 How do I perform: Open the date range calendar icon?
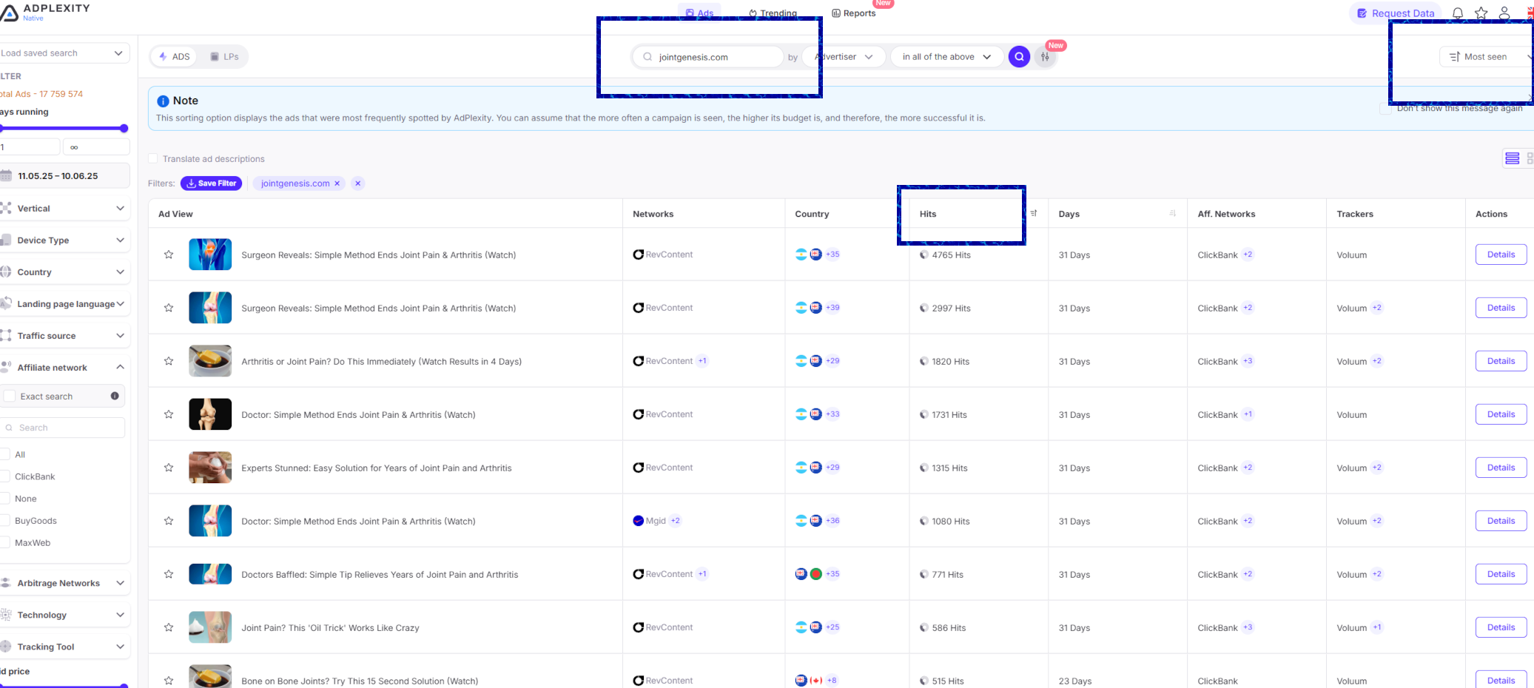[6, 175]
